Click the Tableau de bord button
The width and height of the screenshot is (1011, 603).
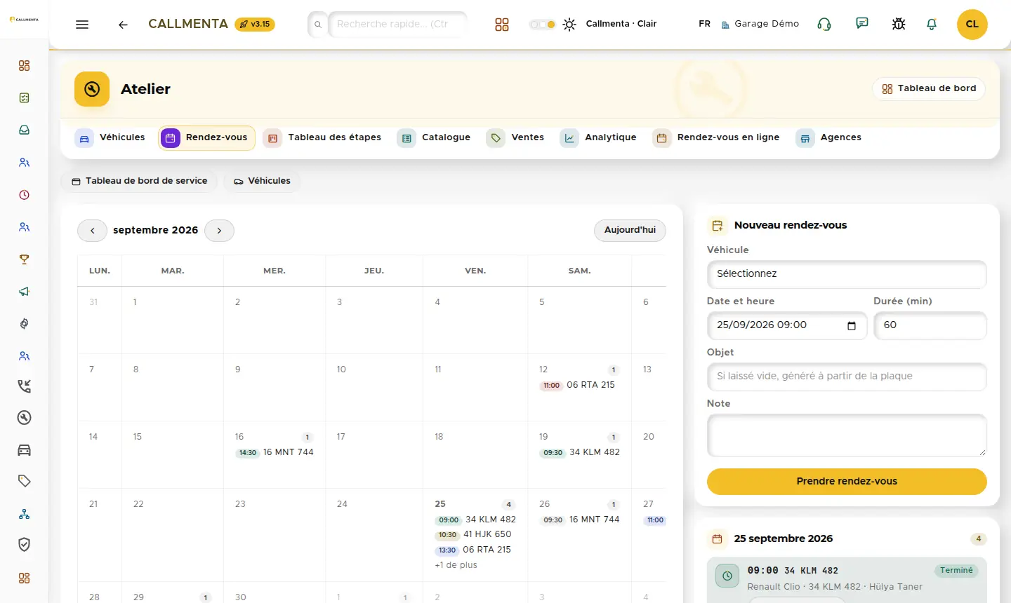929,89
